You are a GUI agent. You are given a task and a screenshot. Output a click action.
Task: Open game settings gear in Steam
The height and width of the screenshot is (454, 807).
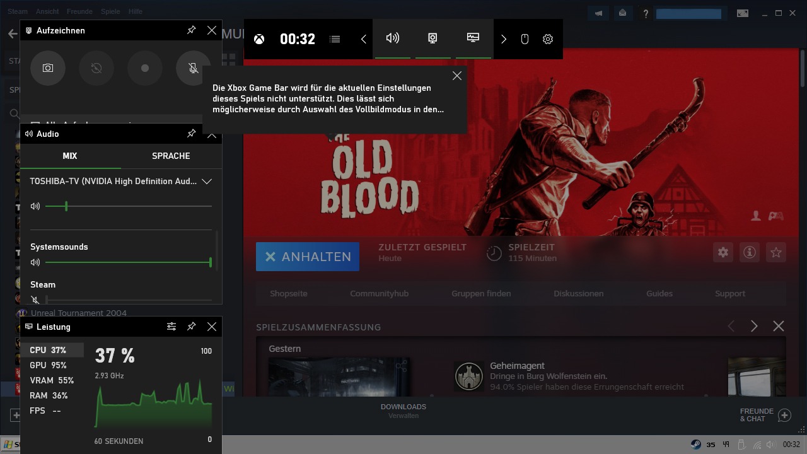point(723,252)
